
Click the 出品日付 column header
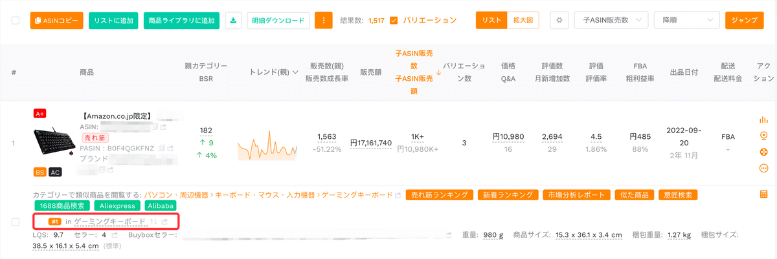(x=684, y=72)
